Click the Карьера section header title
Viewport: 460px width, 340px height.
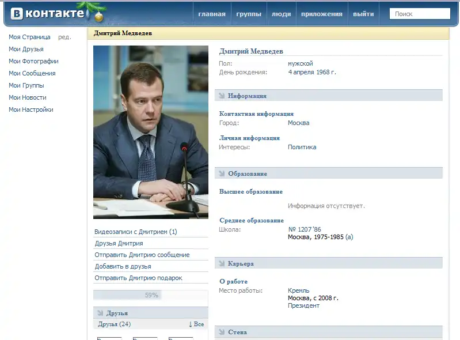pyautogui.click(x=241, y=263)
